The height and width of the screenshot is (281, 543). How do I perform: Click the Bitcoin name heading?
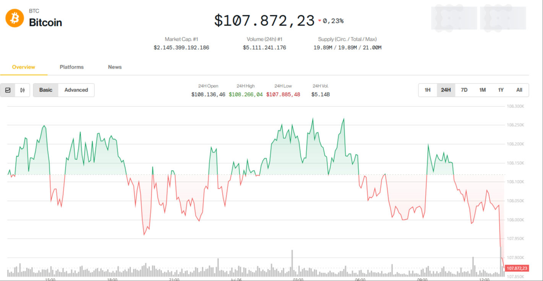[45, 22]
